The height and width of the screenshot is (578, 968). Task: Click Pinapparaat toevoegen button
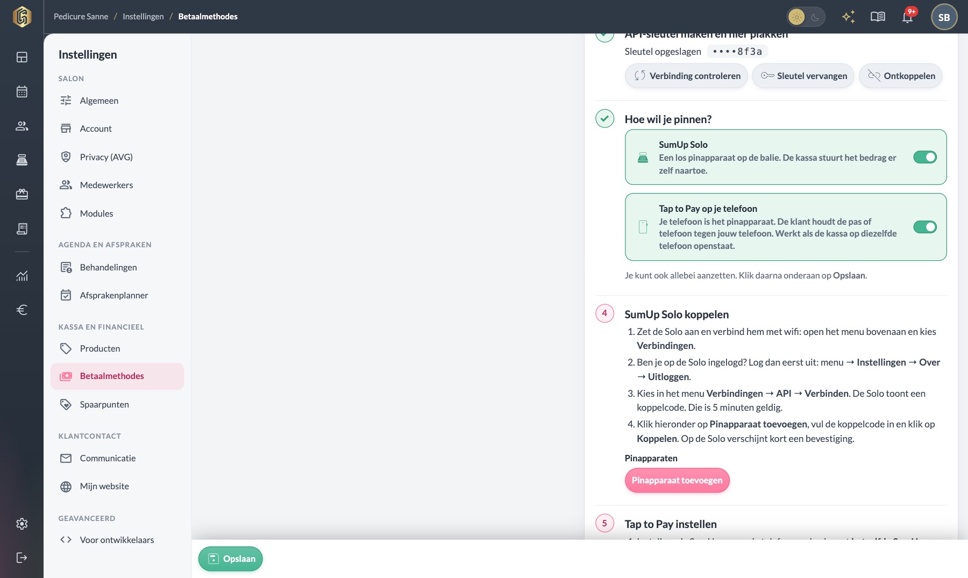(677, 480)
